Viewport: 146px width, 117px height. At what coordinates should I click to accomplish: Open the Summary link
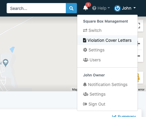click(124, 116)
